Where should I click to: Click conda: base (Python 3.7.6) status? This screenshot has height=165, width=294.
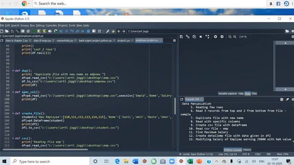coord(198,154)
